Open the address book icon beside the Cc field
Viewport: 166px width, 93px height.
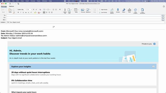163,18
